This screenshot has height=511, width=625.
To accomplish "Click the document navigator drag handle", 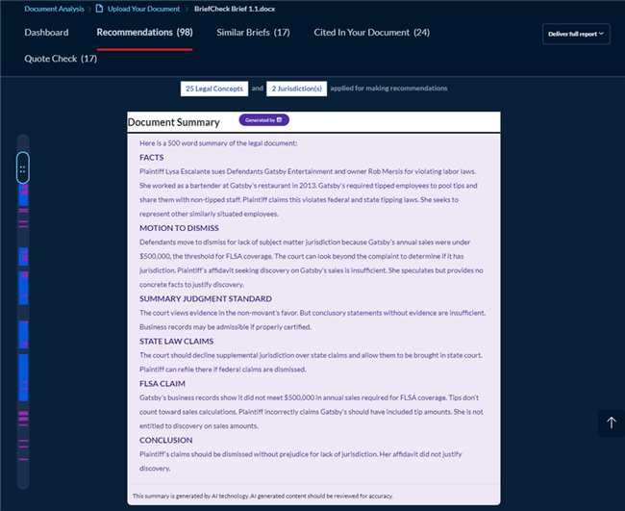I will [23, 168].
